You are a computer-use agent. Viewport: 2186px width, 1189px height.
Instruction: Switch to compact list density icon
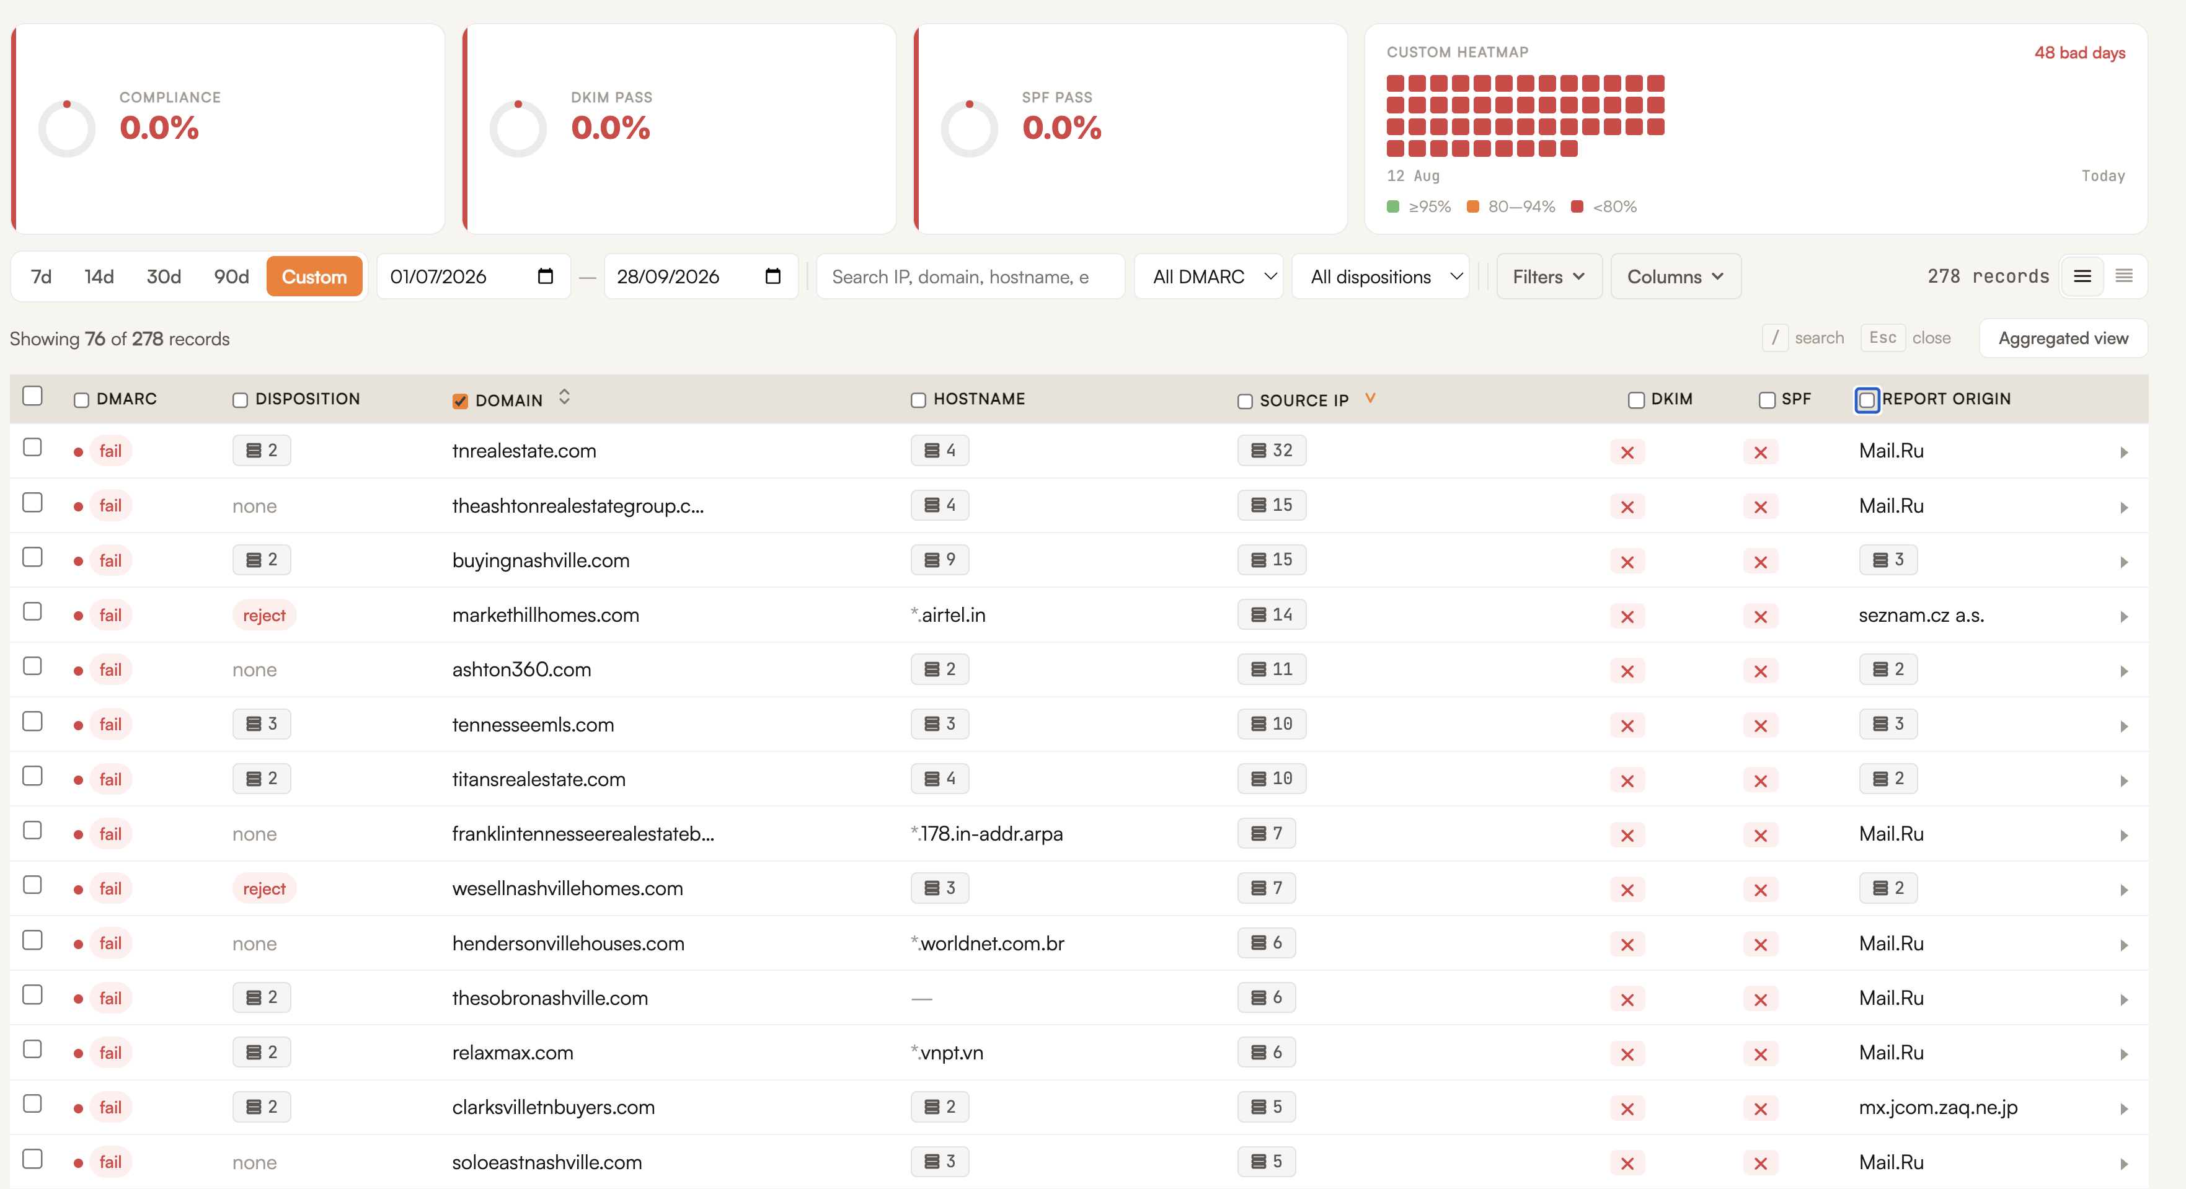tap(2124, 276)
